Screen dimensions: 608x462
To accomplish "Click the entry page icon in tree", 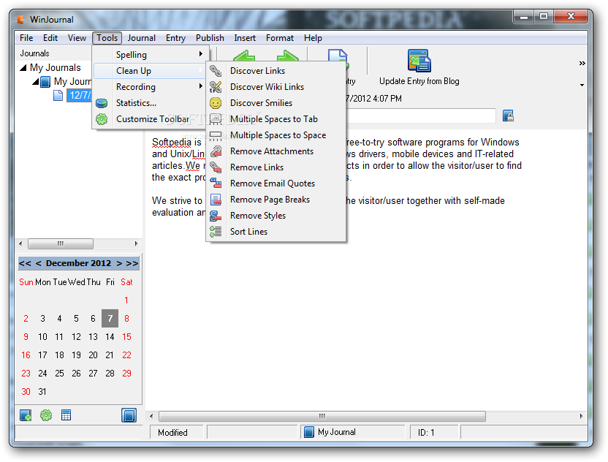I will pos(58,95).
